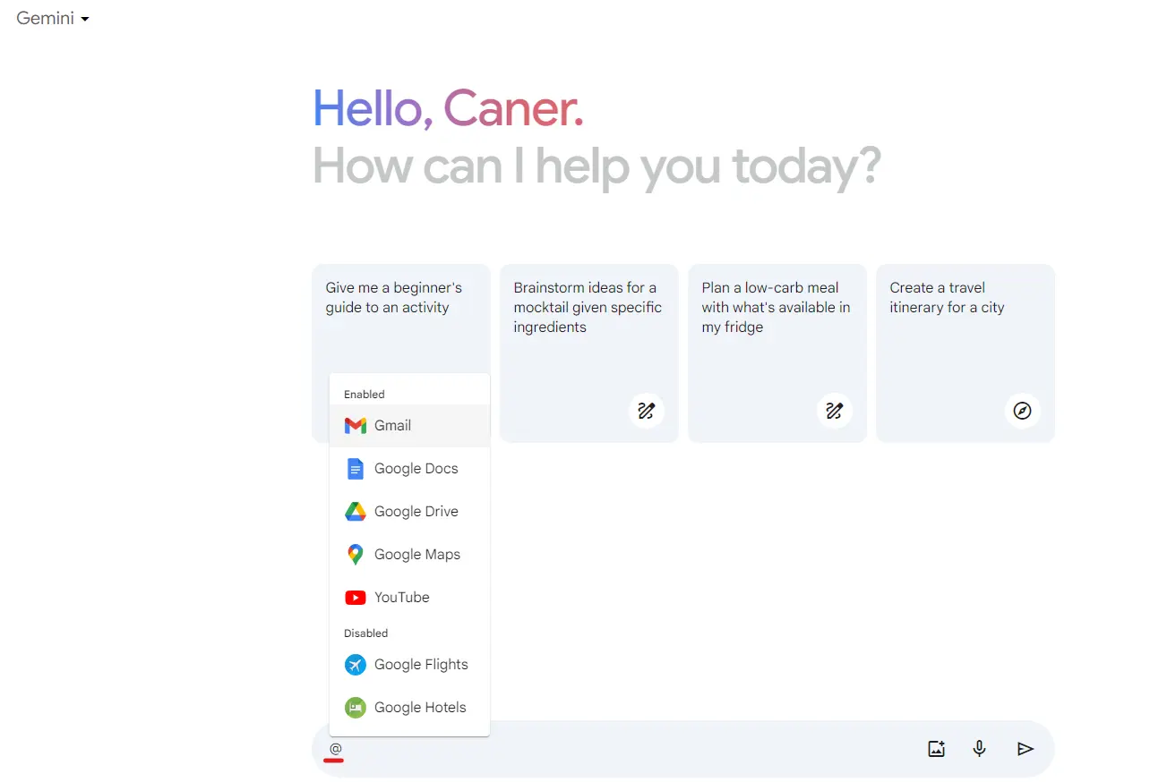Click the YouTube play icon
The height and width of the screenshot is (782, 1150).
pyautogui.click(x=356, y=598)
